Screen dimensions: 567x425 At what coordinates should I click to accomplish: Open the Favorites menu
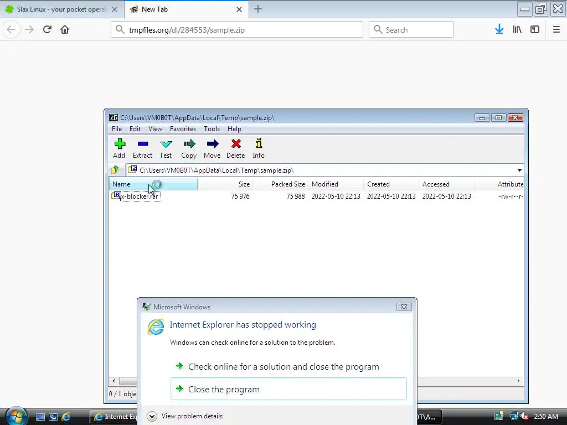point(183,129)
